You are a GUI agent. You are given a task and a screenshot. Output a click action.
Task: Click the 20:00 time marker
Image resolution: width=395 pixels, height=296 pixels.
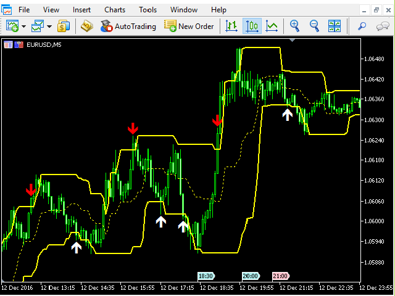pos(251,276)
